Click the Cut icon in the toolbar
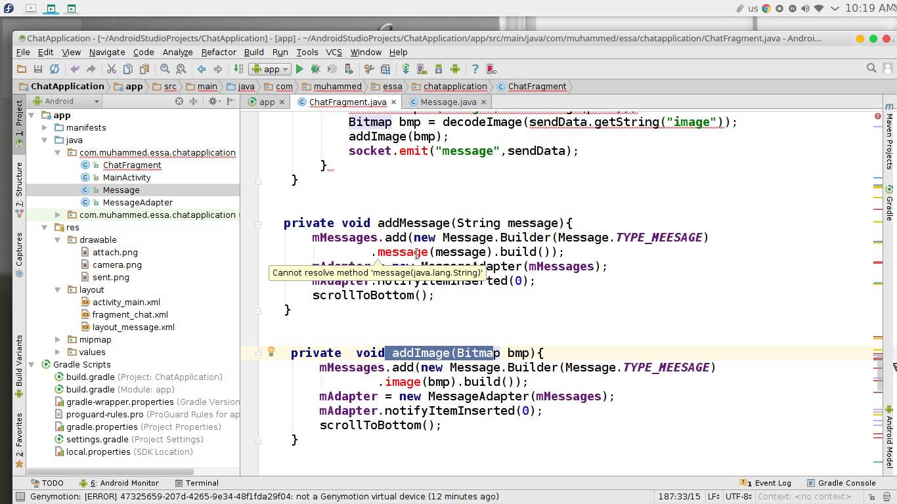This screenshot has width=897, height=504. (x=111, y=68)
